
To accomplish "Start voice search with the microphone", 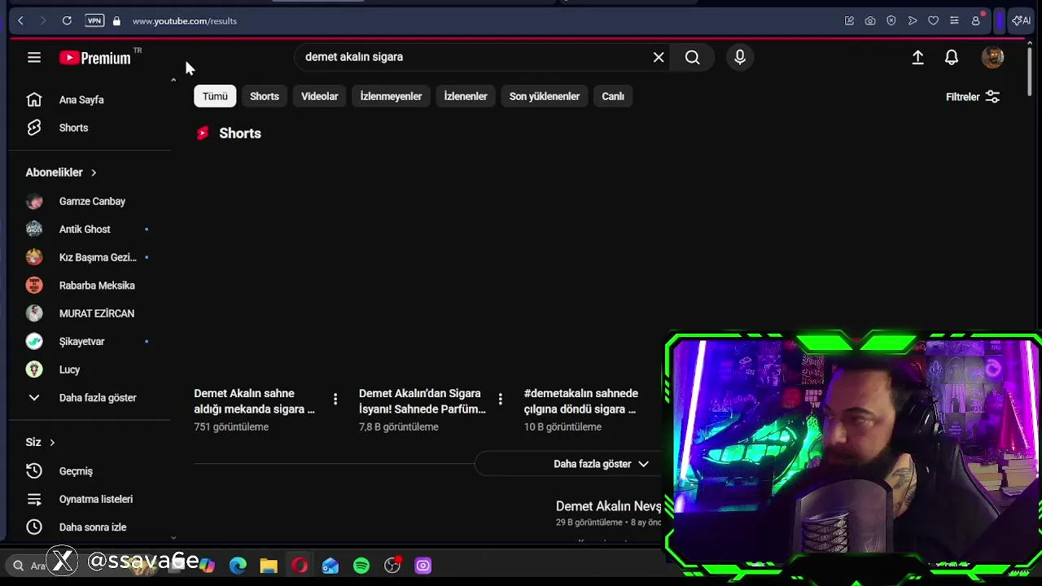I will pos(740,57).
